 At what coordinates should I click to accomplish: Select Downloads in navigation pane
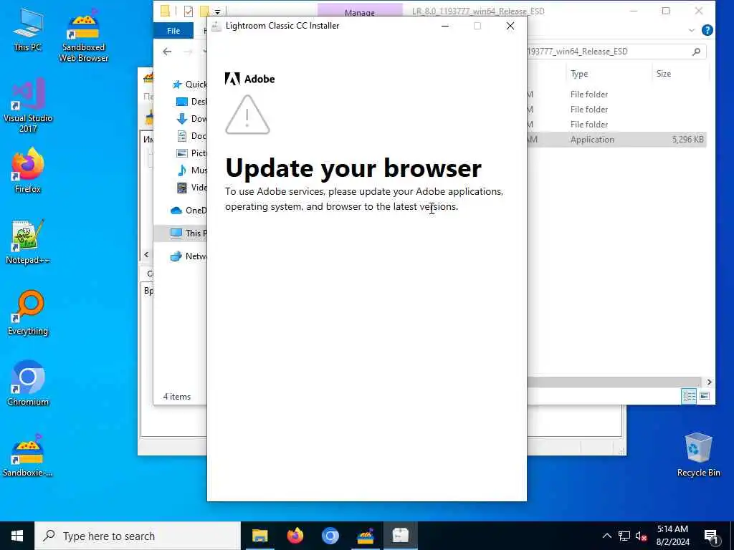191,119
